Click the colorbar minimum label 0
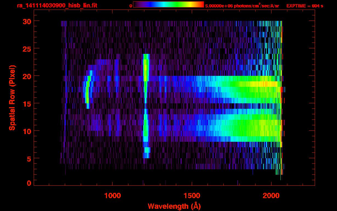Screen dimensions: 337x211 (131, 6)
